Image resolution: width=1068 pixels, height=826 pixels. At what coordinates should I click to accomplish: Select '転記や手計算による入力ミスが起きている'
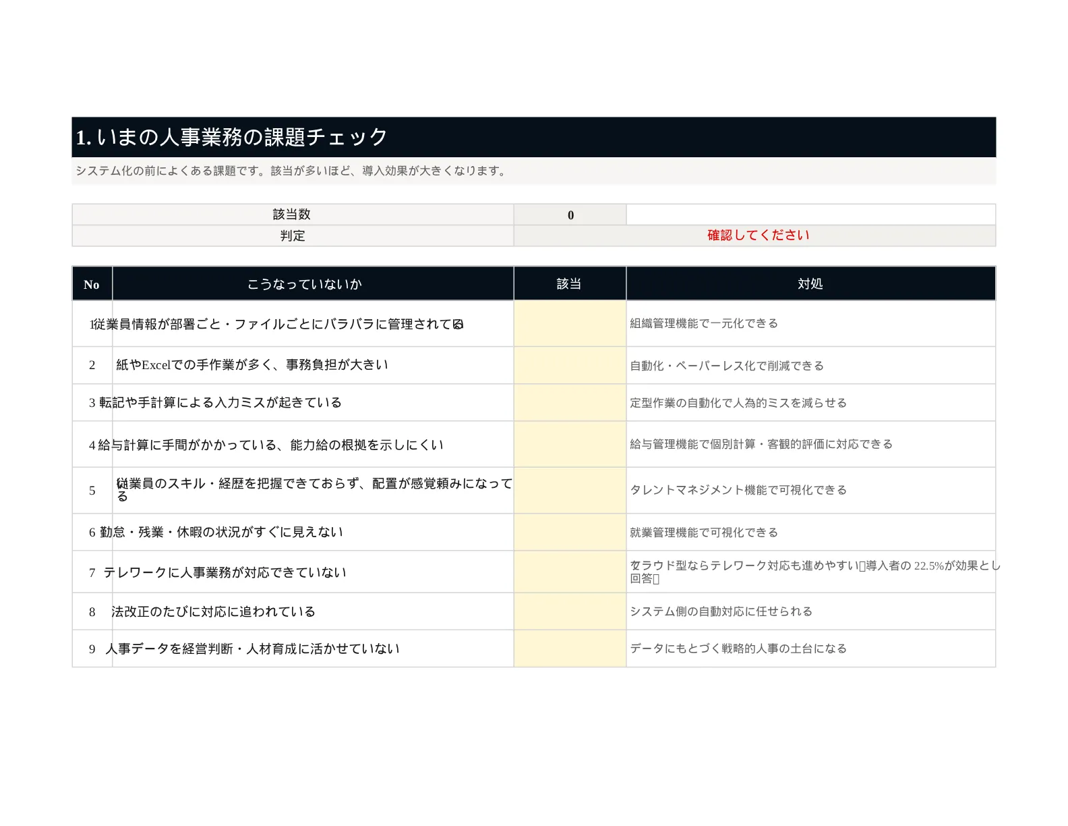click(220, 403)
